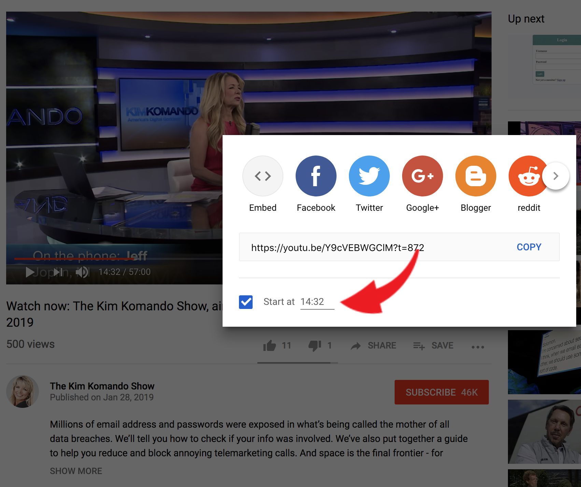Dislike the video with thumbs down
Screen dimensions: 581x487
315,346
